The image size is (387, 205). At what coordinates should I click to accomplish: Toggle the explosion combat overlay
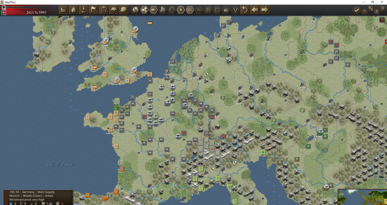[x=226, y=10]
